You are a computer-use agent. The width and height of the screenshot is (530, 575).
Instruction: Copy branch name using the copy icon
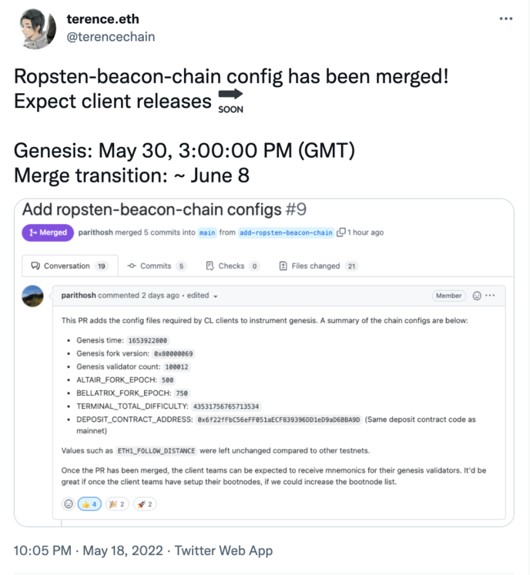[x=341, y=232]
